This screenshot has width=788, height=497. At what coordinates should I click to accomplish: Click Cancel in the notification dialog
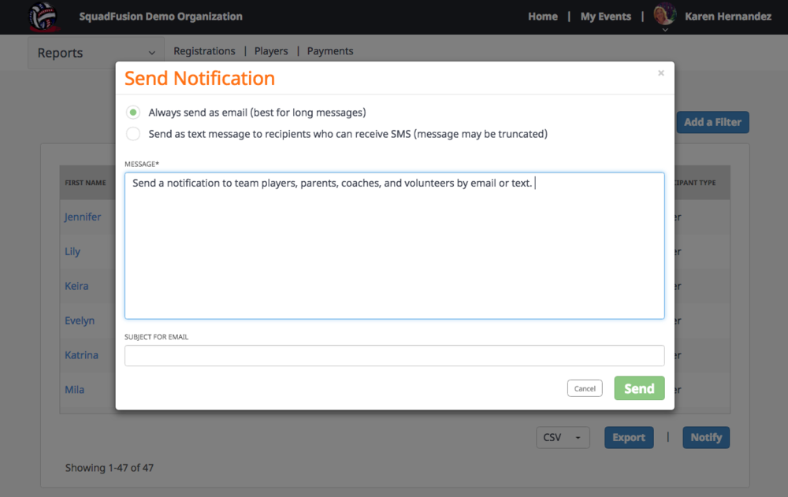click(585, 388)
